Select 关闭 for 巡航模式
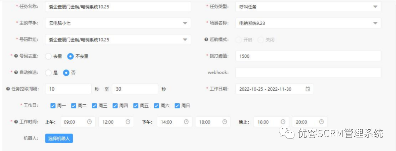Viewport: 396px width, 151px height. (x=261, y=40)
